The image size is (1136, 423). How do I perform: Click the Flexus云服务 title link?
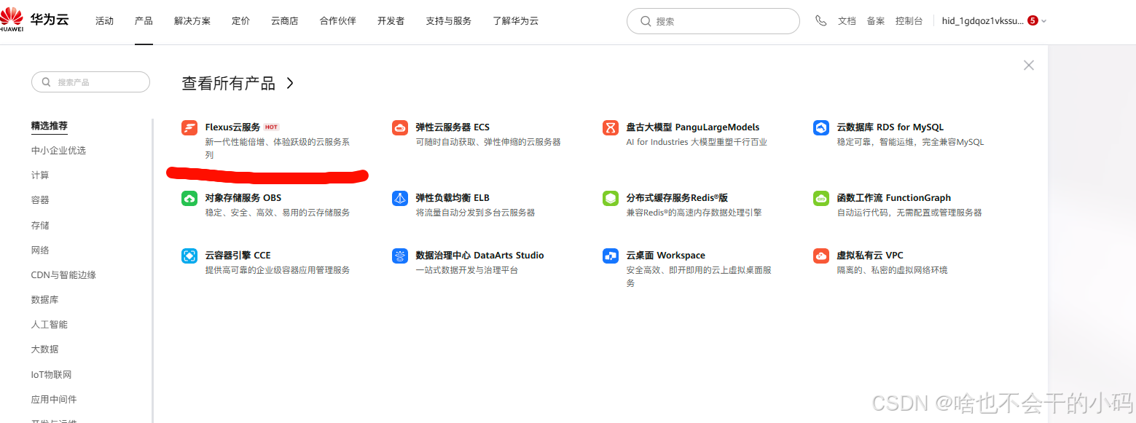click(232, 127)
